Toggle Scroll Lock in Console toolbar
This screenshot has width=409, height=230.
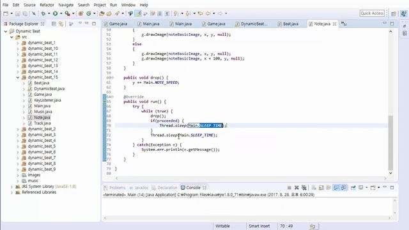coord(321,187)
